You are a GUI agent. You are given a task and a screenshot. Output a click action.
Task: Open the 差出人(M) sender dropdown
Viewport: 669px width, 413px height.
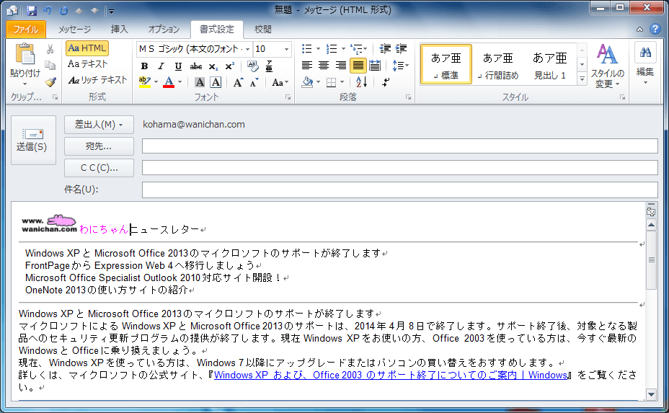pyautogui.click(x=99, y=125)
